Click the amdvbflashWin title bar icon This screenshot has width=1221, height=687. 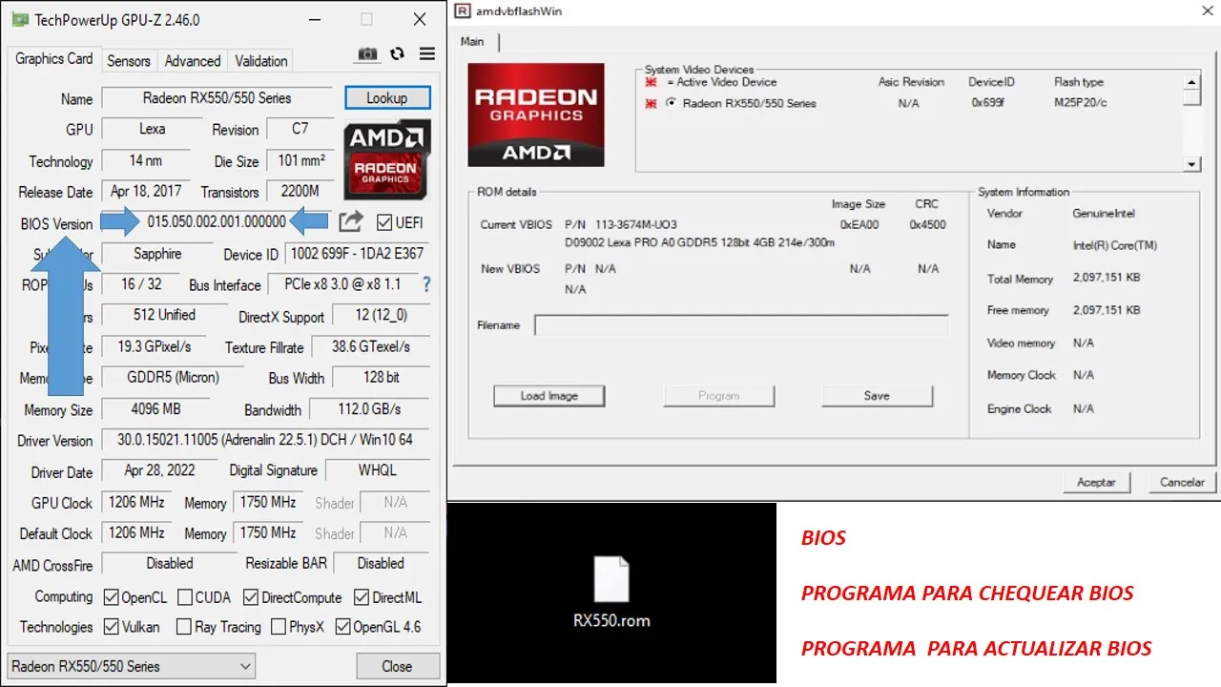click(463, 10)
